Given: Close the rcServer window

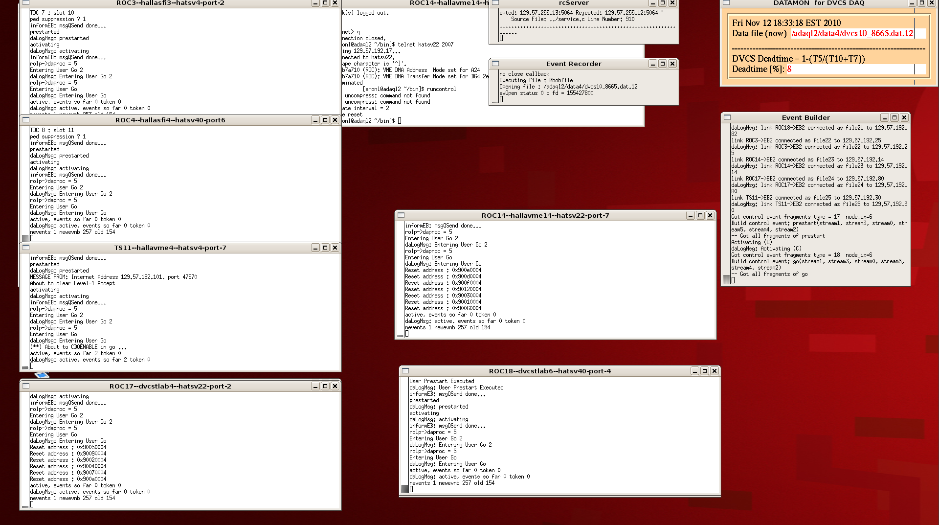Looking at the screenshot, I should tap(672, 3).
